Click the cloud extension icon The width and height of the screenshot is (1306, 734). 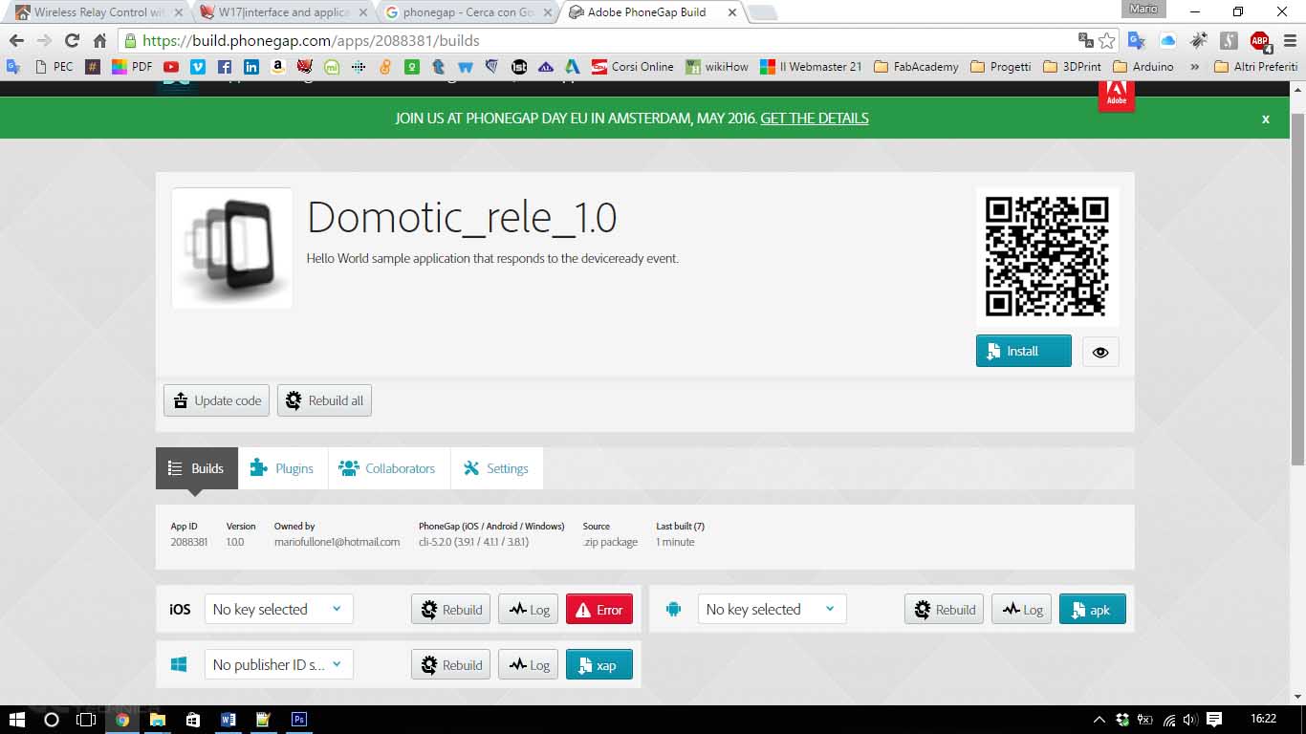pyautogui.click(x=1167, y=41)
